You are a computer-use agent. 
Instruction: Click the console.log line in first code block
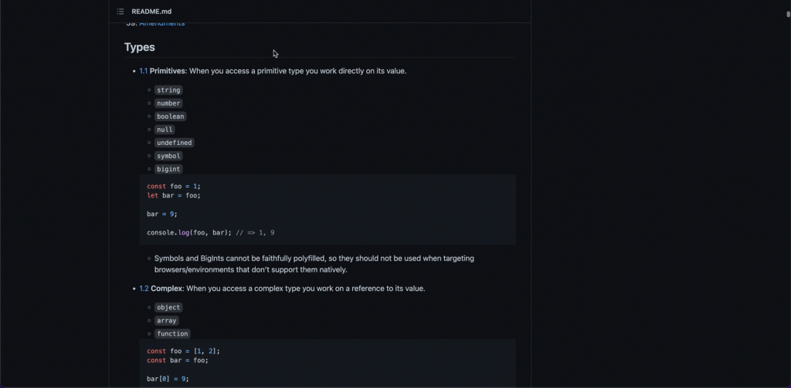[x=210, y=232]
